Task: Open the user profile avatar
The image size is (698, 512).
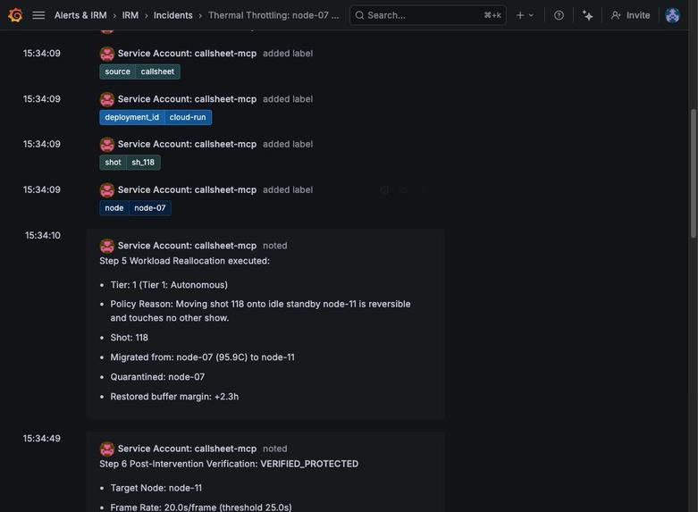Action: click(x=672, y=15)
